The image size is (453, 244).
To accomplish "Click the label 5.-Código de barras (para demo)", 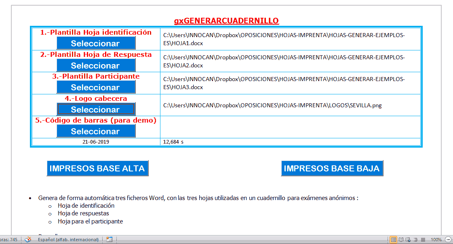I will point(96,120).
